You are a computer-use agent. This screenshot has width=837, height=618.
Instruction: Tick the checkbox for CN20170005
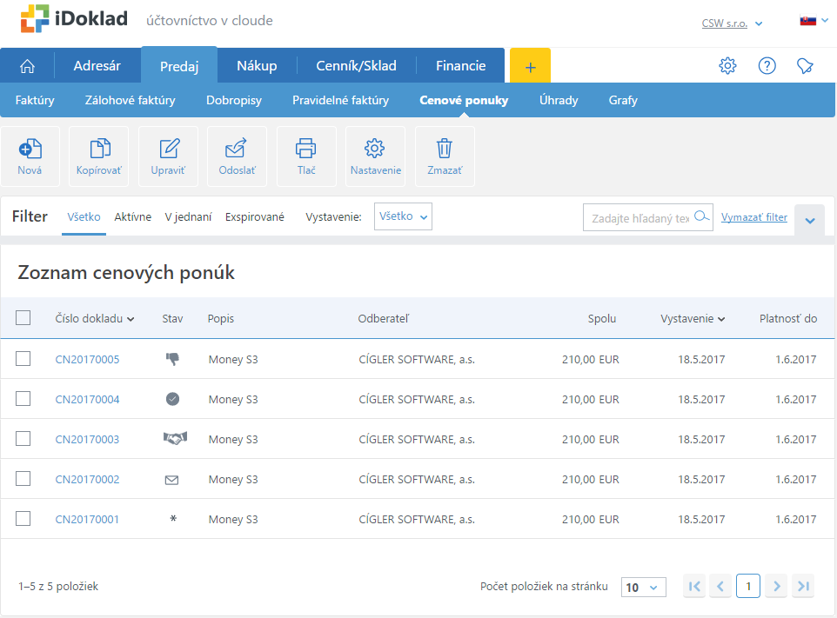[23, 359]
